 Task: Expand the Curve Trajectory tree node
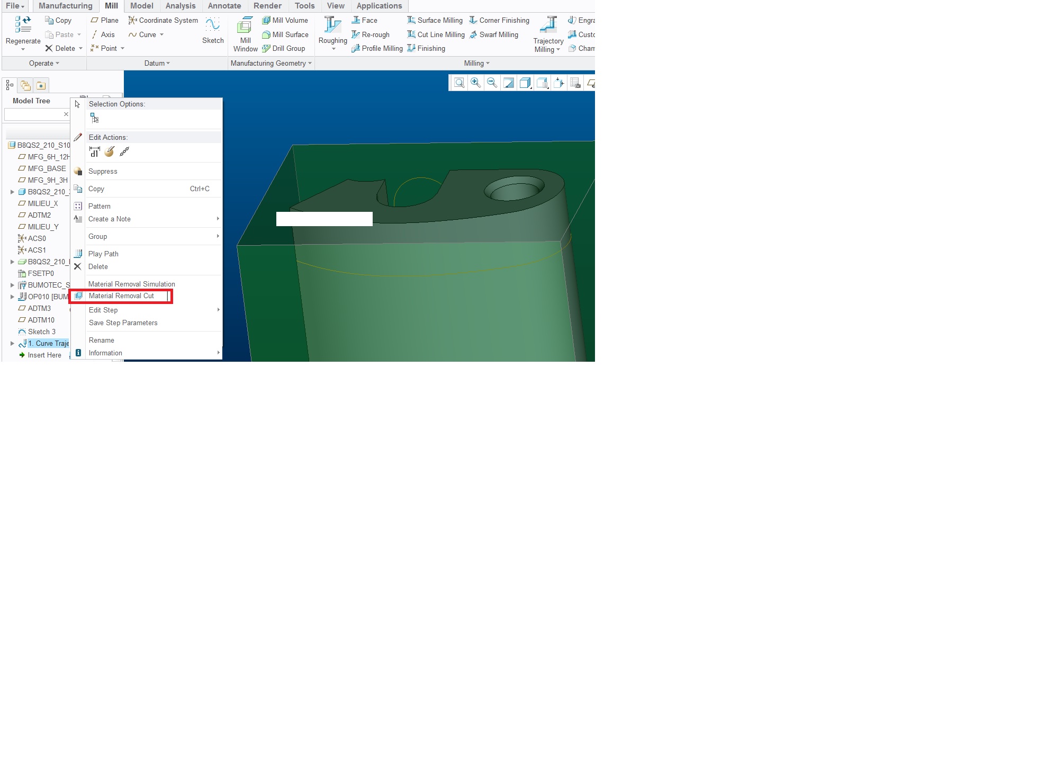click(12, 343)
